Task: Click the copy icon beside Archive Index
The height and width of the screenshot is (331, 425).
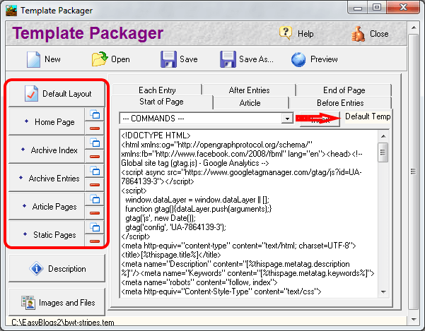Action: pos(95,143)
